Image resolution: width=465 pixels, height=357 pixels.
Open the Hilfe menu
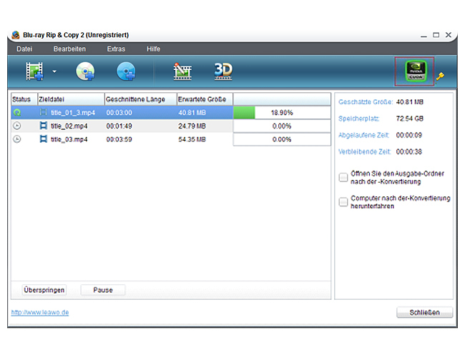click(x=153, y=49)
